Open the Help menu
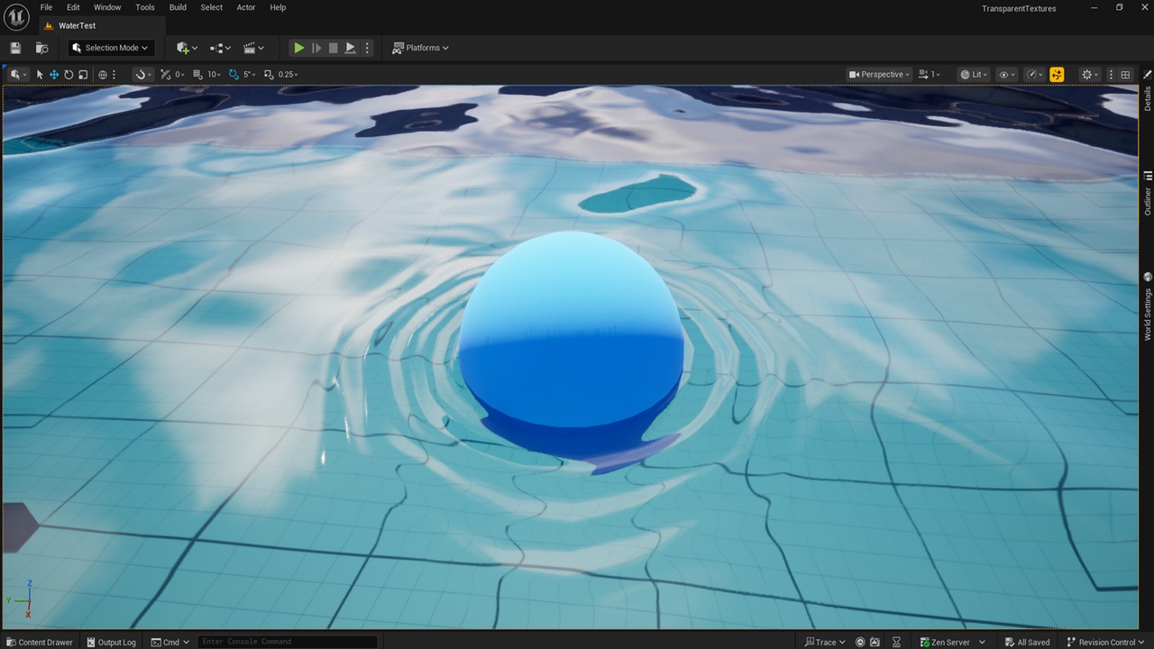Viewport: 1154px width, 649px height. pos(278,7)
